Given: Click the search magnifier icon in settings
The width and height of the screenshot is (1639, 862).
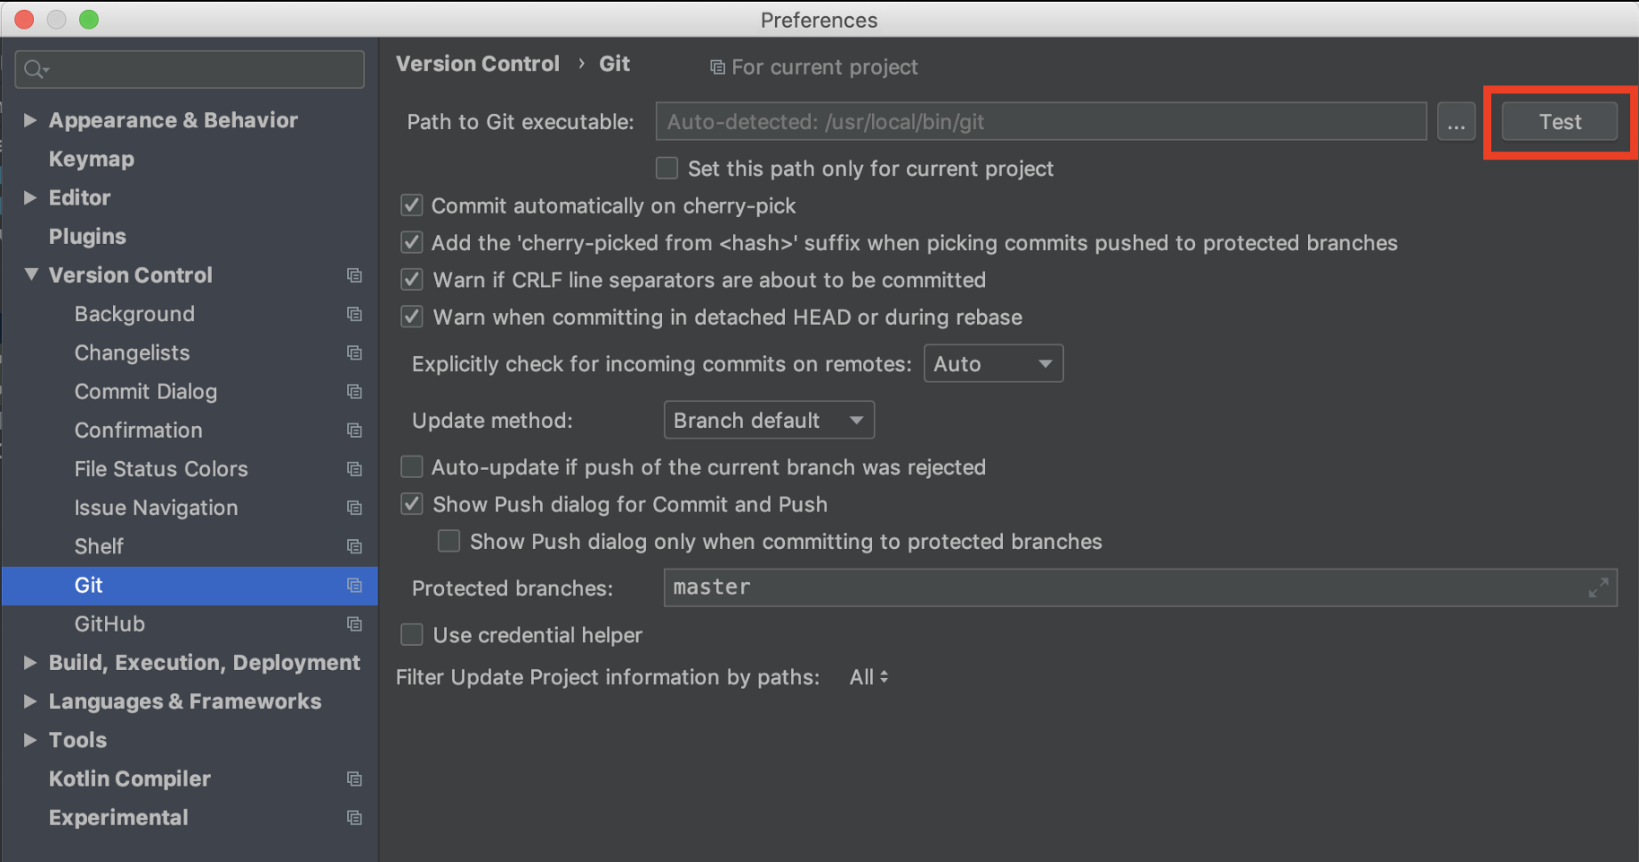Looking at the screenshot, I should pos(35,69).
